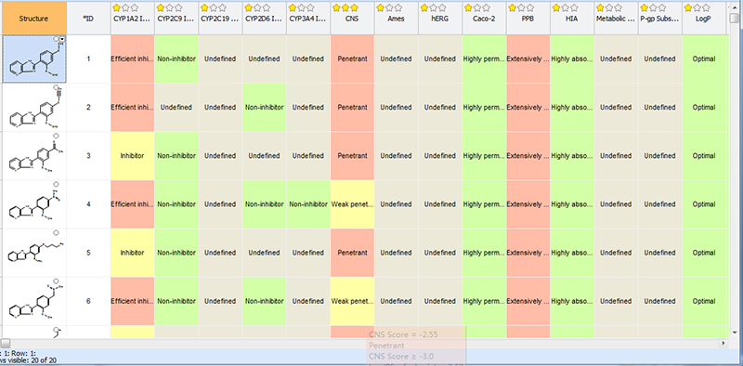The height and width of the screenshot is (366, 743).
Task: Click first star of the CYP1A2 column header
Action: 117,7
